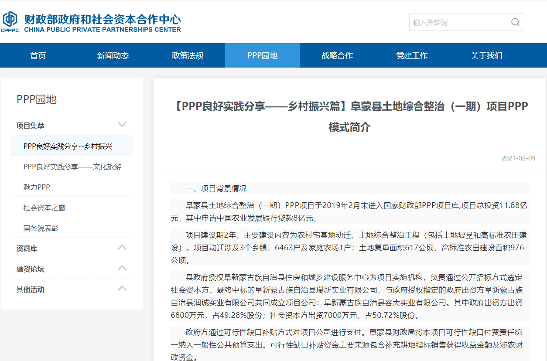Click the 资料库 sidebar heading
This screenshot has width=547, height=361.
click(27, 249)
